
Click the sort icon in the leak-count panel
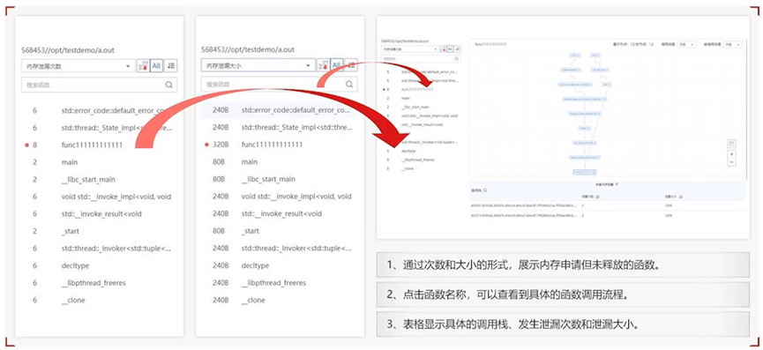click(171, 65)
